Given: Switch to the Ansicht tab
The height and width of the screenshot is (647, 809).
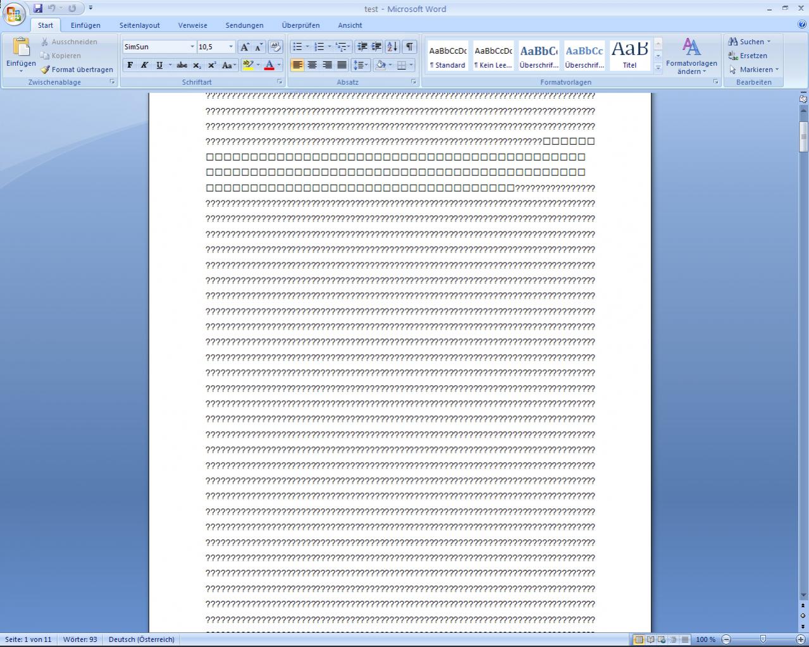Looking at the screenshot, I should (350, 25).
